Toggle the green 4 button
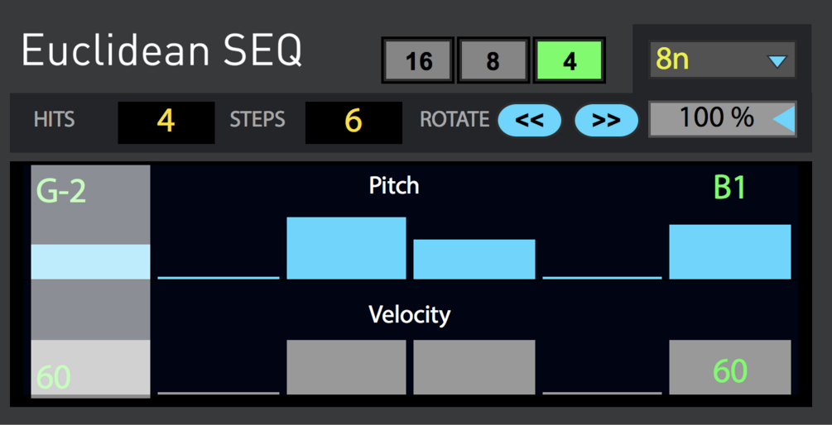The width and height of the screenshot is (832, 425). [569, 61]
